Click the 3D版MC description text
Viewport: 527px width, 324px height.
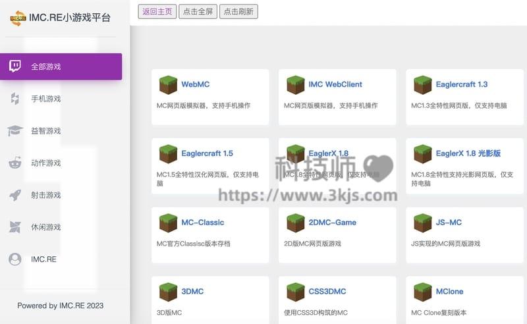pos(169,313)
